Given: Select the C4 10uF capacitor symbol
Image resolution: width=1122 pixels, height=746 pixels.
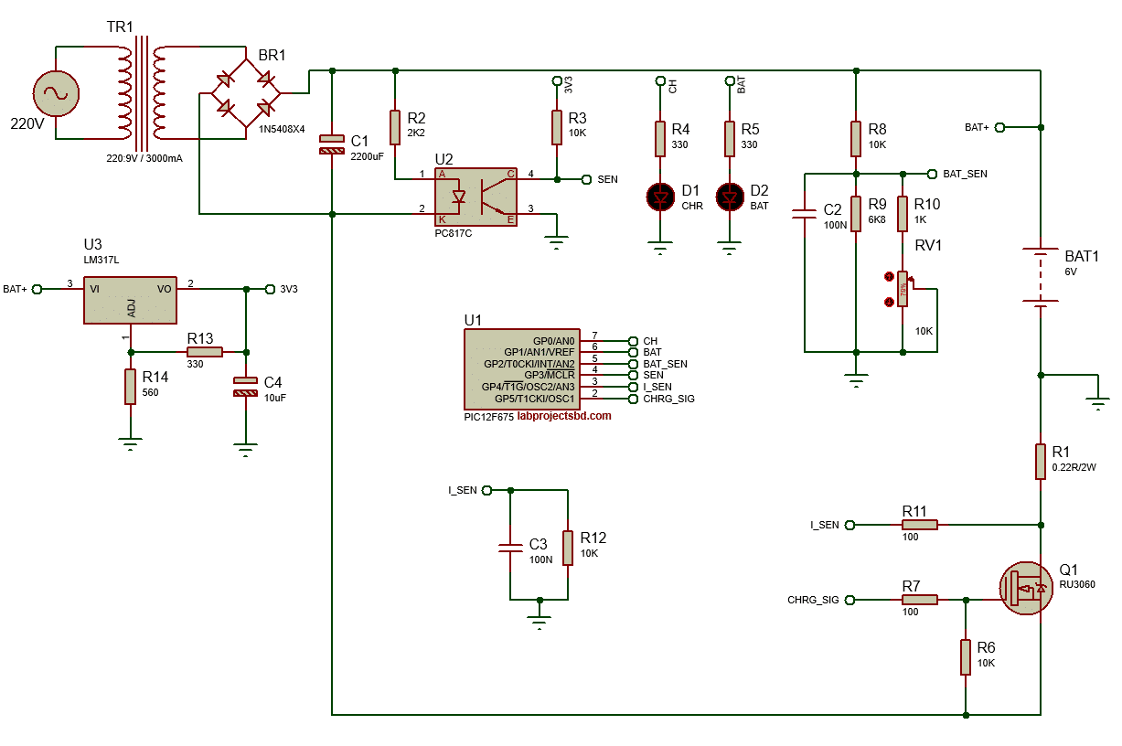Looking at the screenshot, I should point(245,386).
